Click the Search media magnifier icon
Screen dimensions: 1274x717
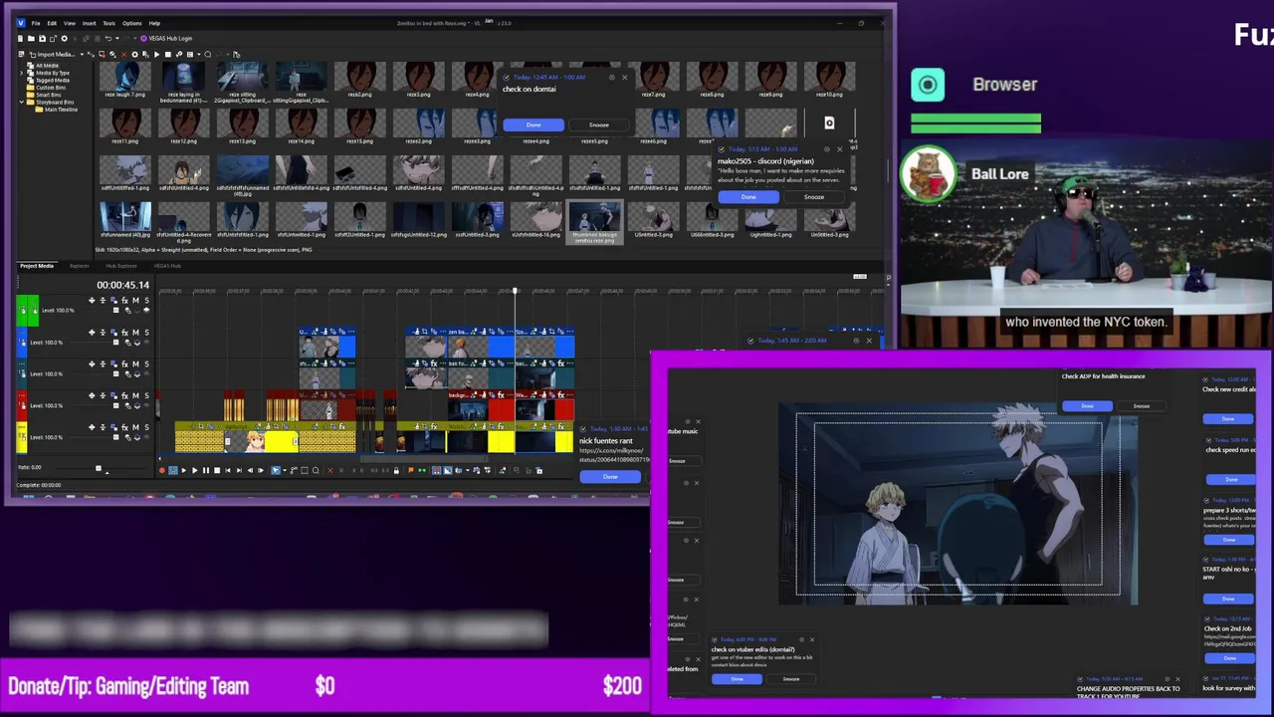pos(207,55)
